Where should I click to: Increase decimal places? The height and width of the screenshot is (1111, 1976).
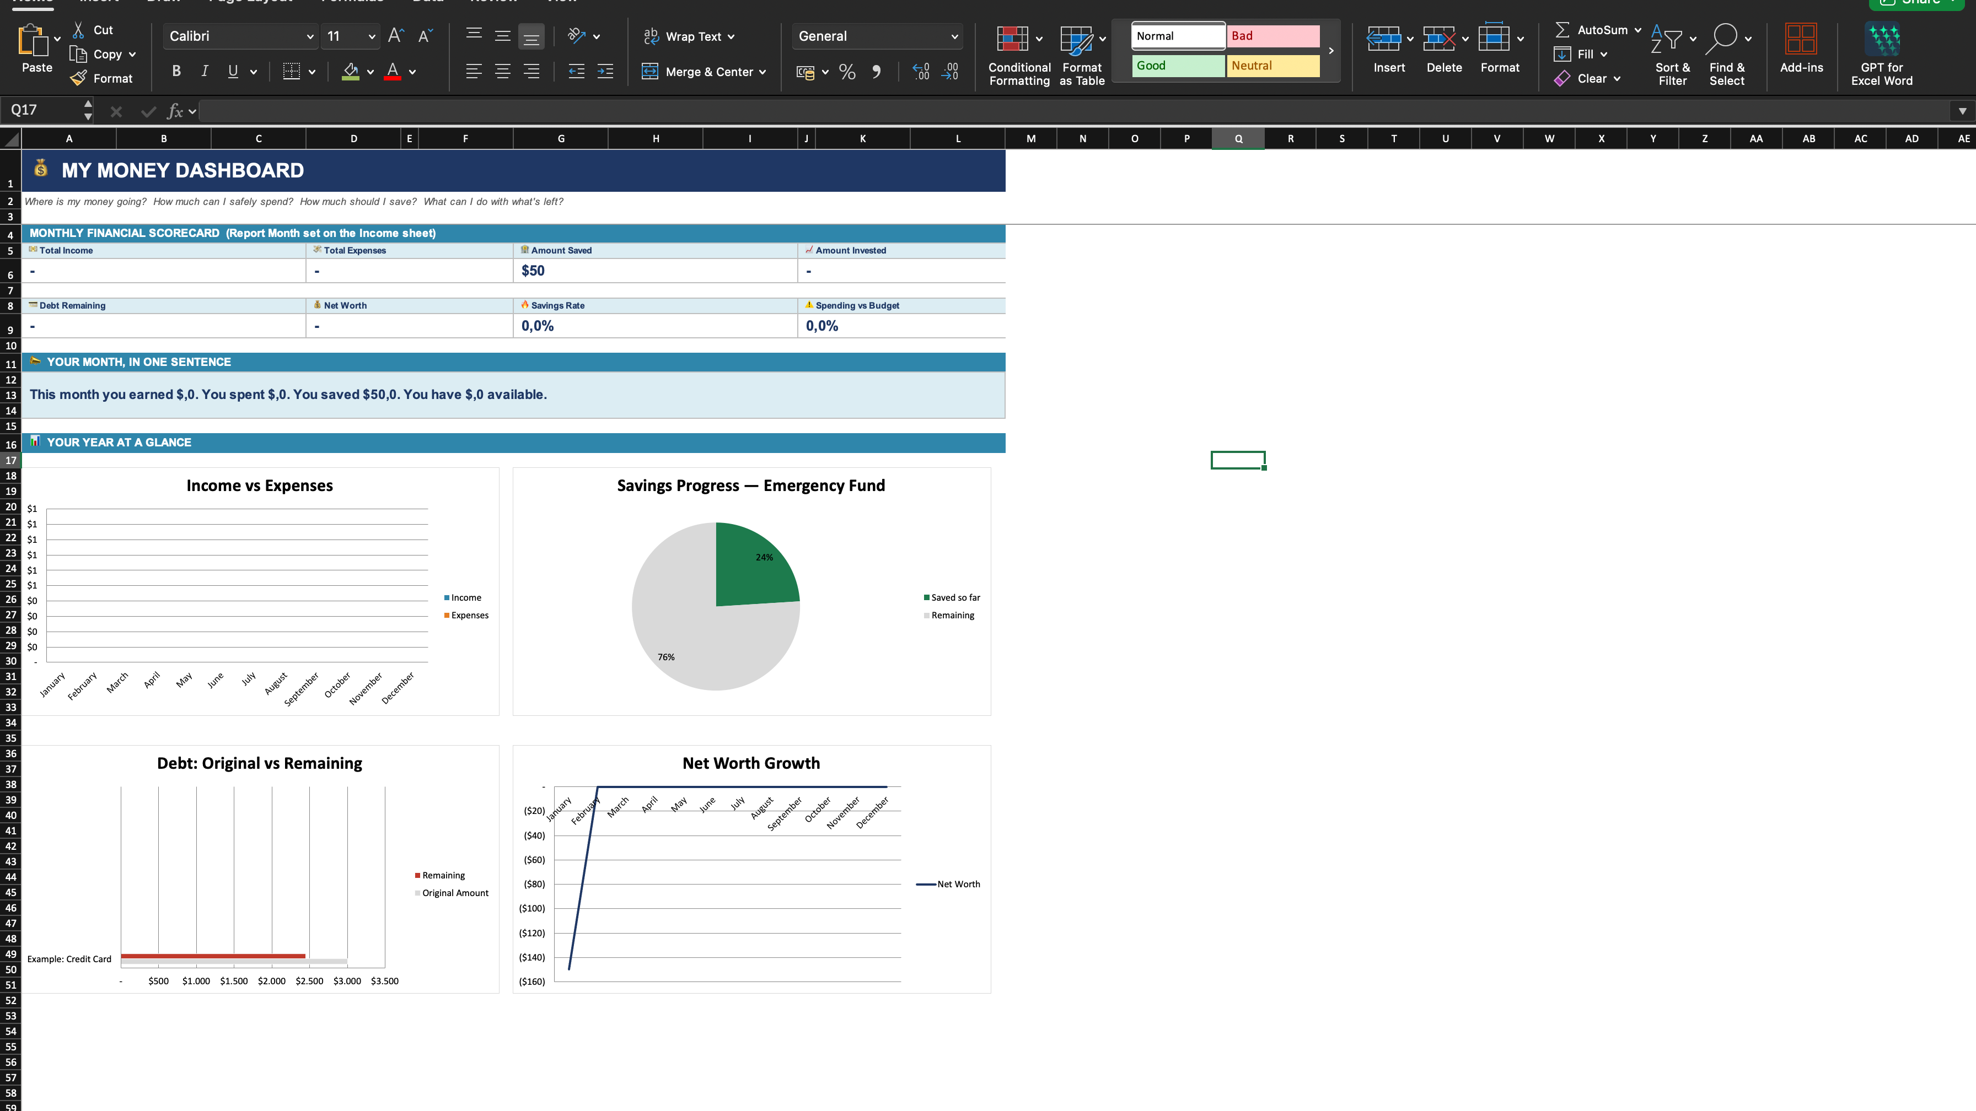[921, 72]
